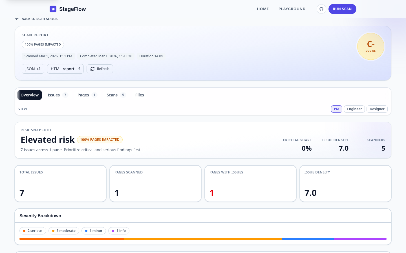Click the severity breakdown color bar
406x253 pixels.
pos(203,239)
